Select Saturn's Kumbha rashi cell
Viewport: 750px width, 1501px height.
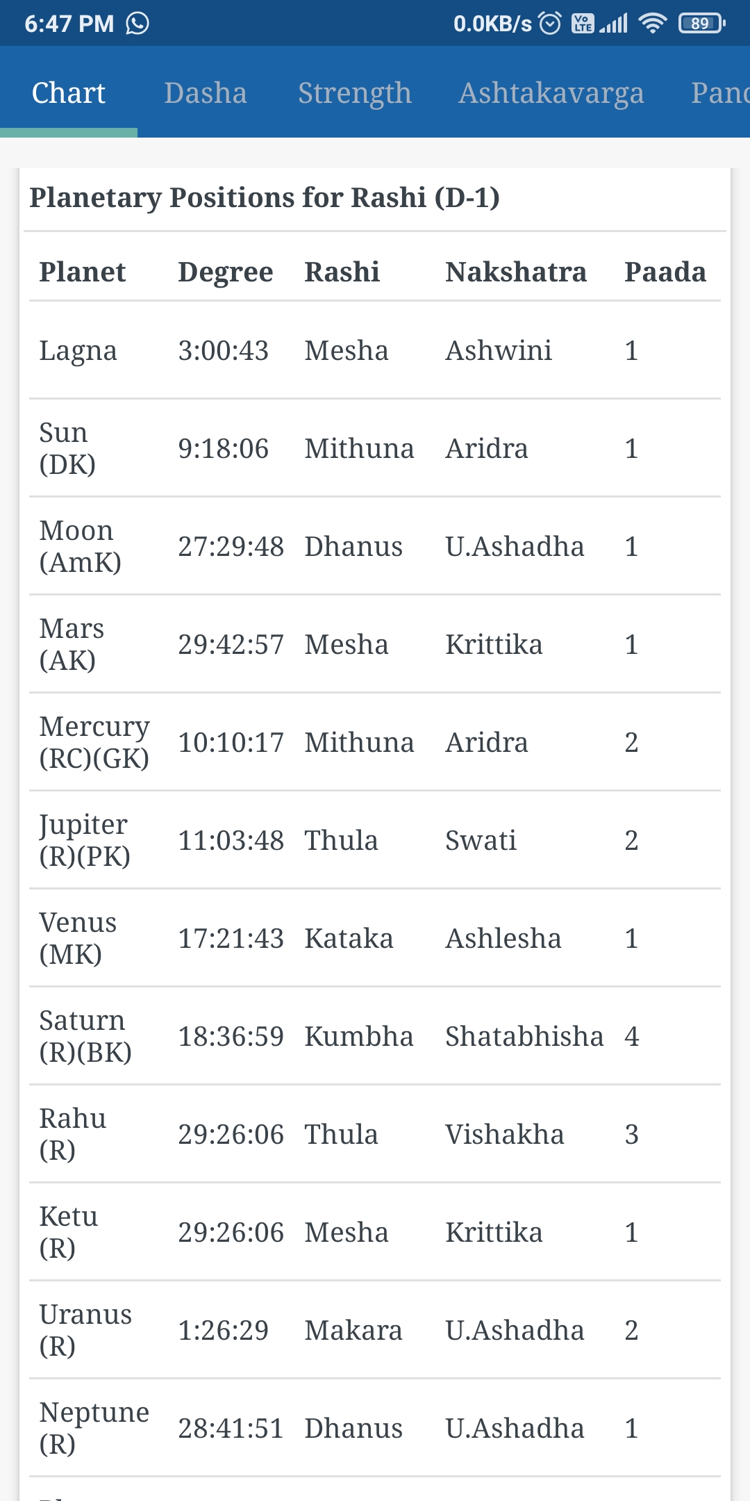[359, 1037]
